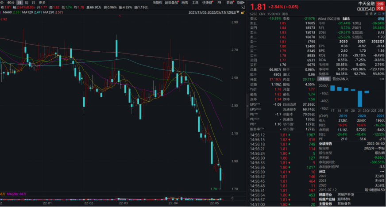Toggle the yellow lock icon beside date range
The height and width of the screenshot is (207, 386).
click(243, 12)
